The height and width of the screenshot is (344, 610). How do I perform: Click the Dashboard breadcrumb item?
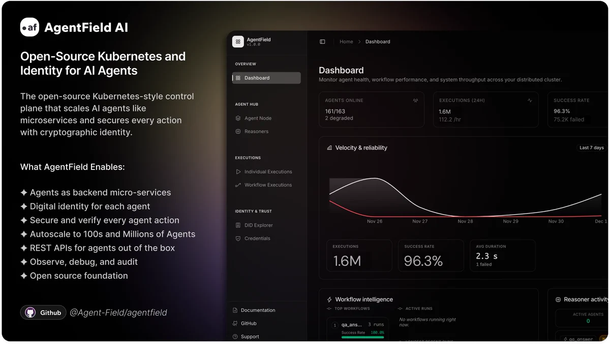click(x=378, y=42)
